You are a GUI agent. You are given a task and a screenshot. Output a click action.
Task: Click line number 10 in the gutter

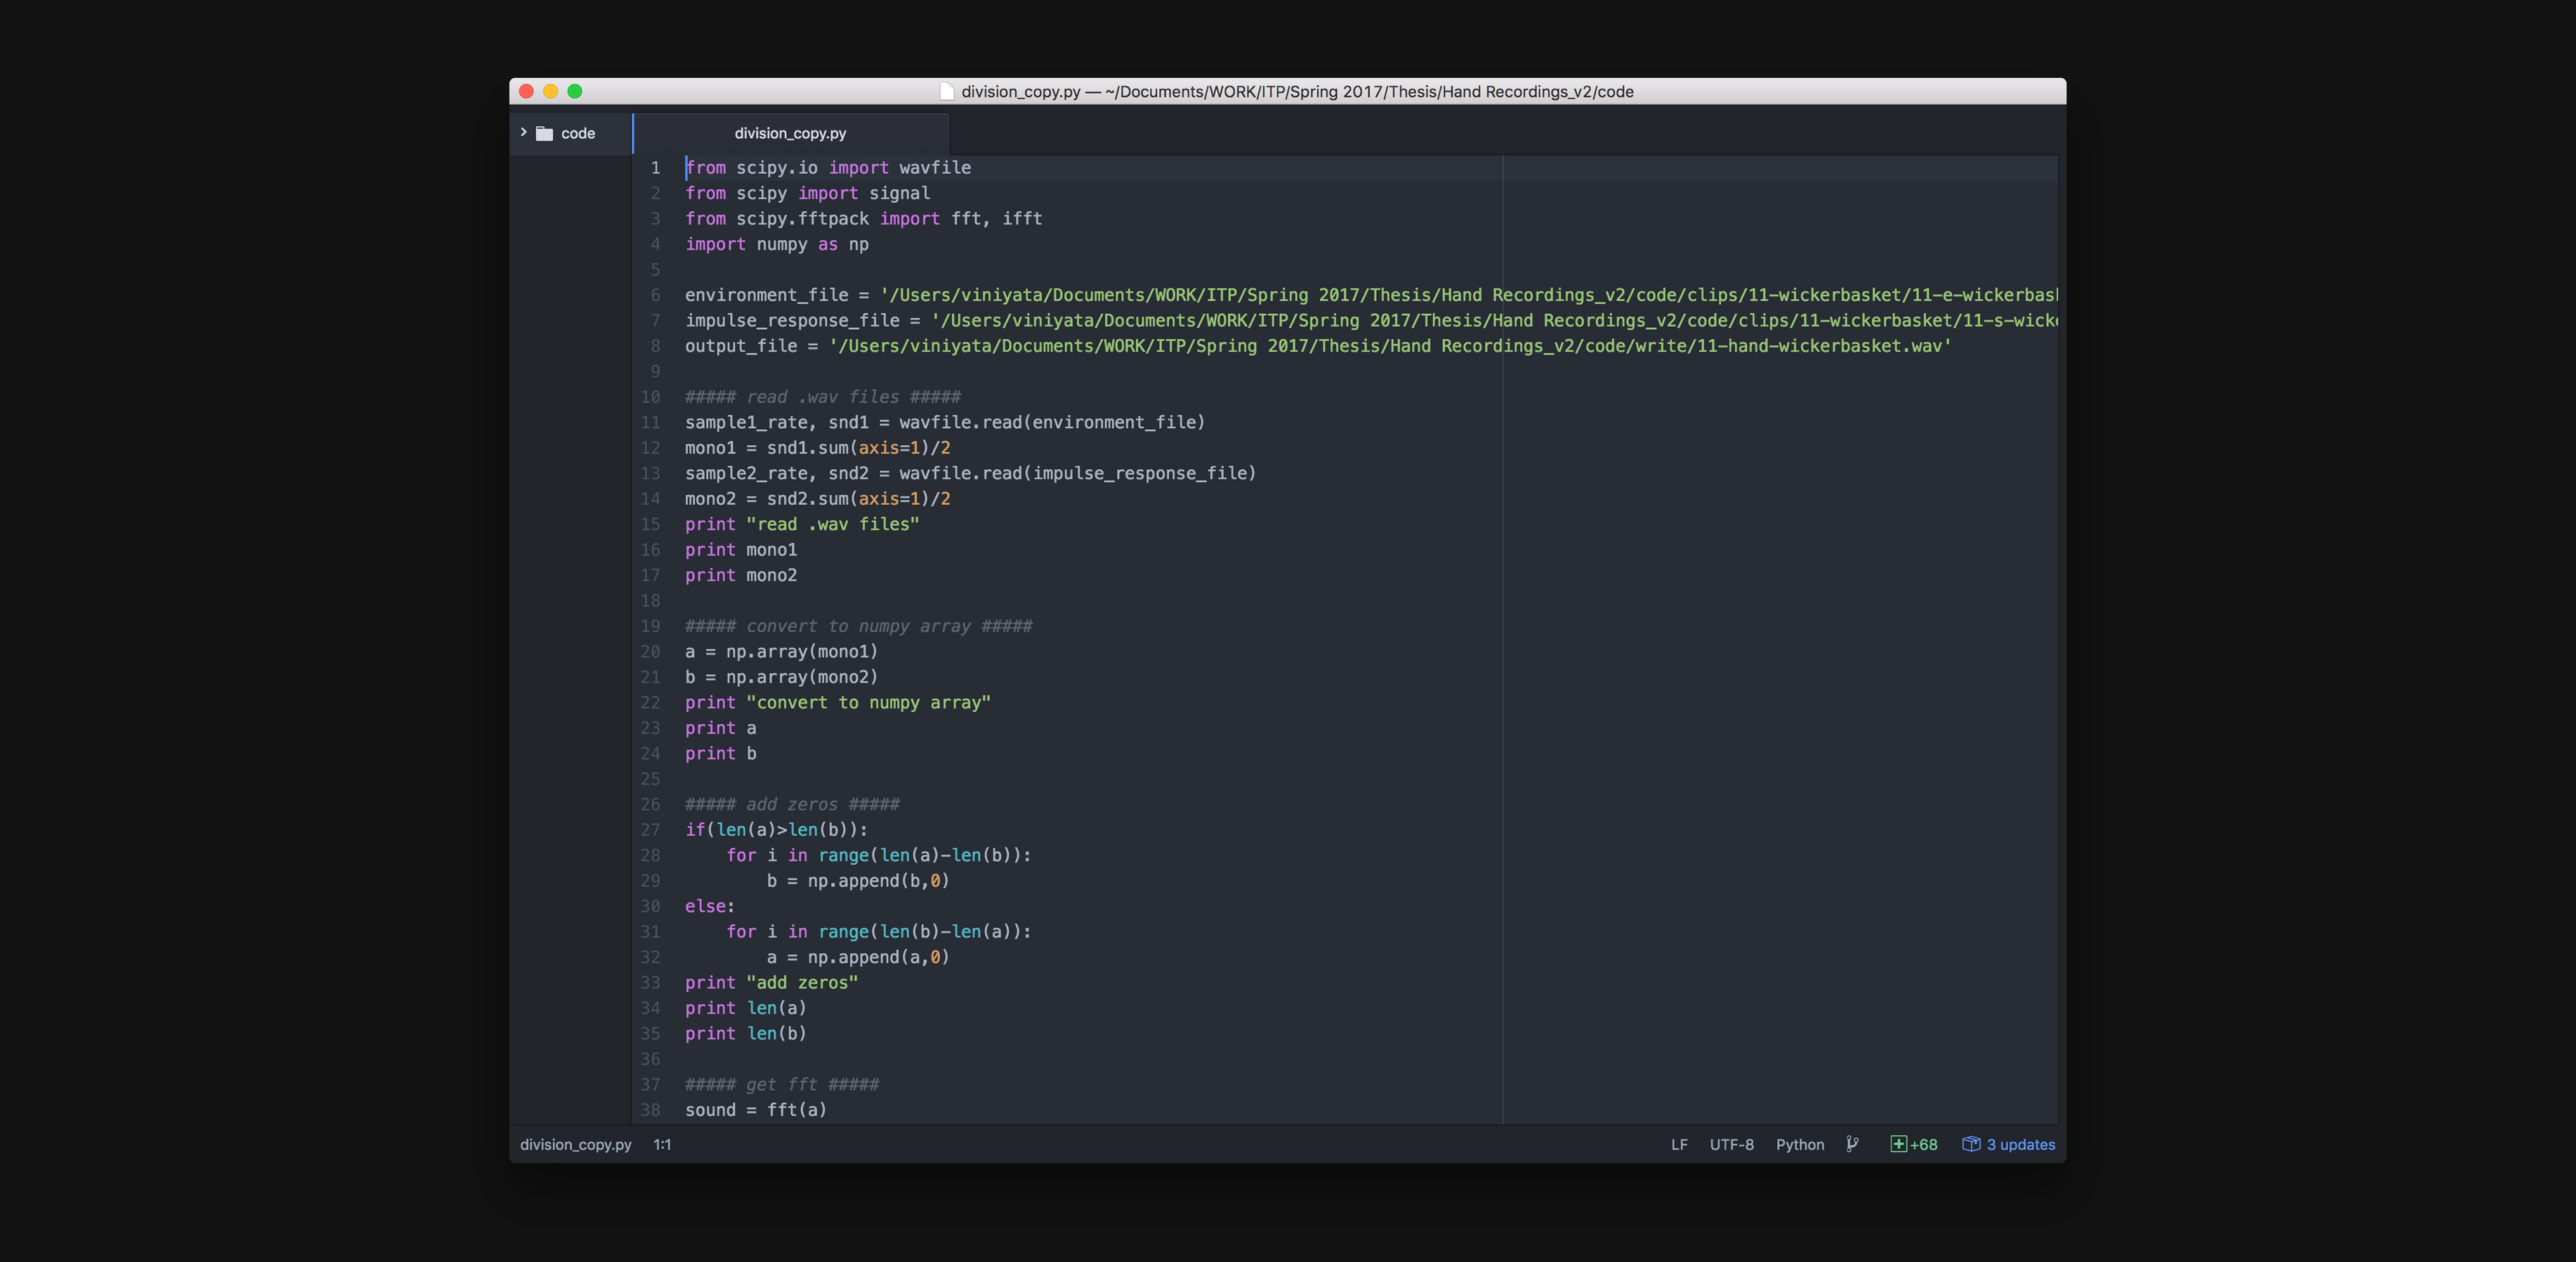click(650, 397)
